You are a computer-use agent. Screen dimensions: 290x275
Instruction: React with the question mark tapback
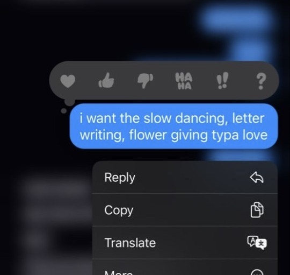(x=261, y=81)
